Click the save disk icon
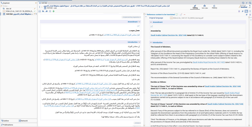Image resolution: width=252 pixels, height=127 pixels. click(40, 11)
